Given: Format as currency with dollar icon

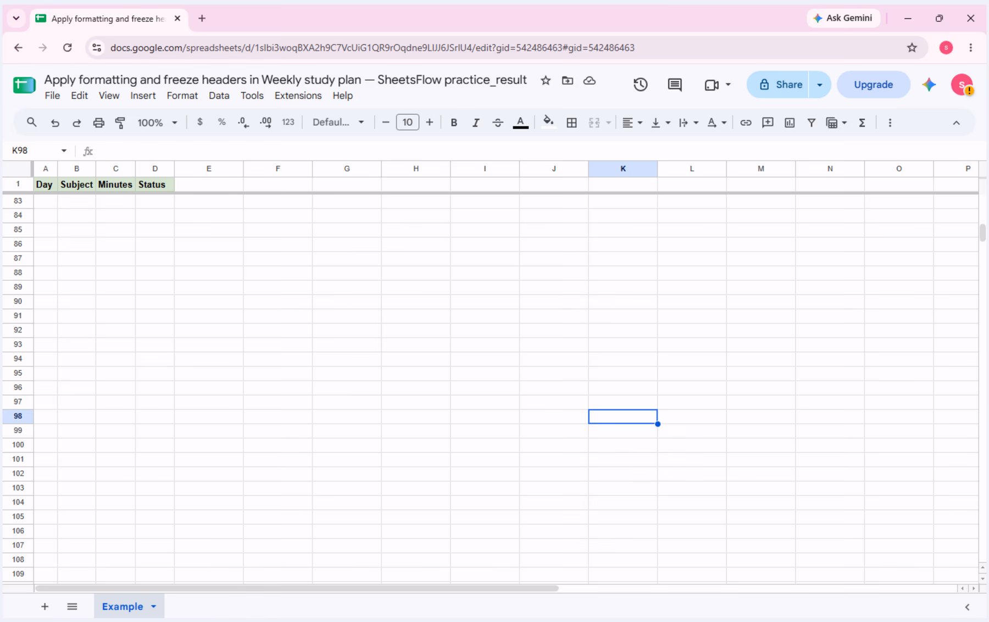Looking at the screenshot, I should click(200, 122).
